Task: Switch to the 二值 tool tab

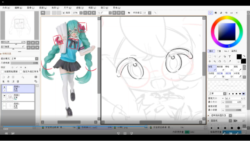Action: pyautogui.click(x=219, y=51)
